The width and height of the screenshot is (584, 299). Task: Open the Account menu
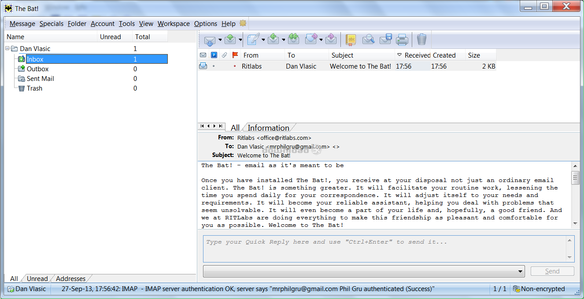tap(103, 24)
